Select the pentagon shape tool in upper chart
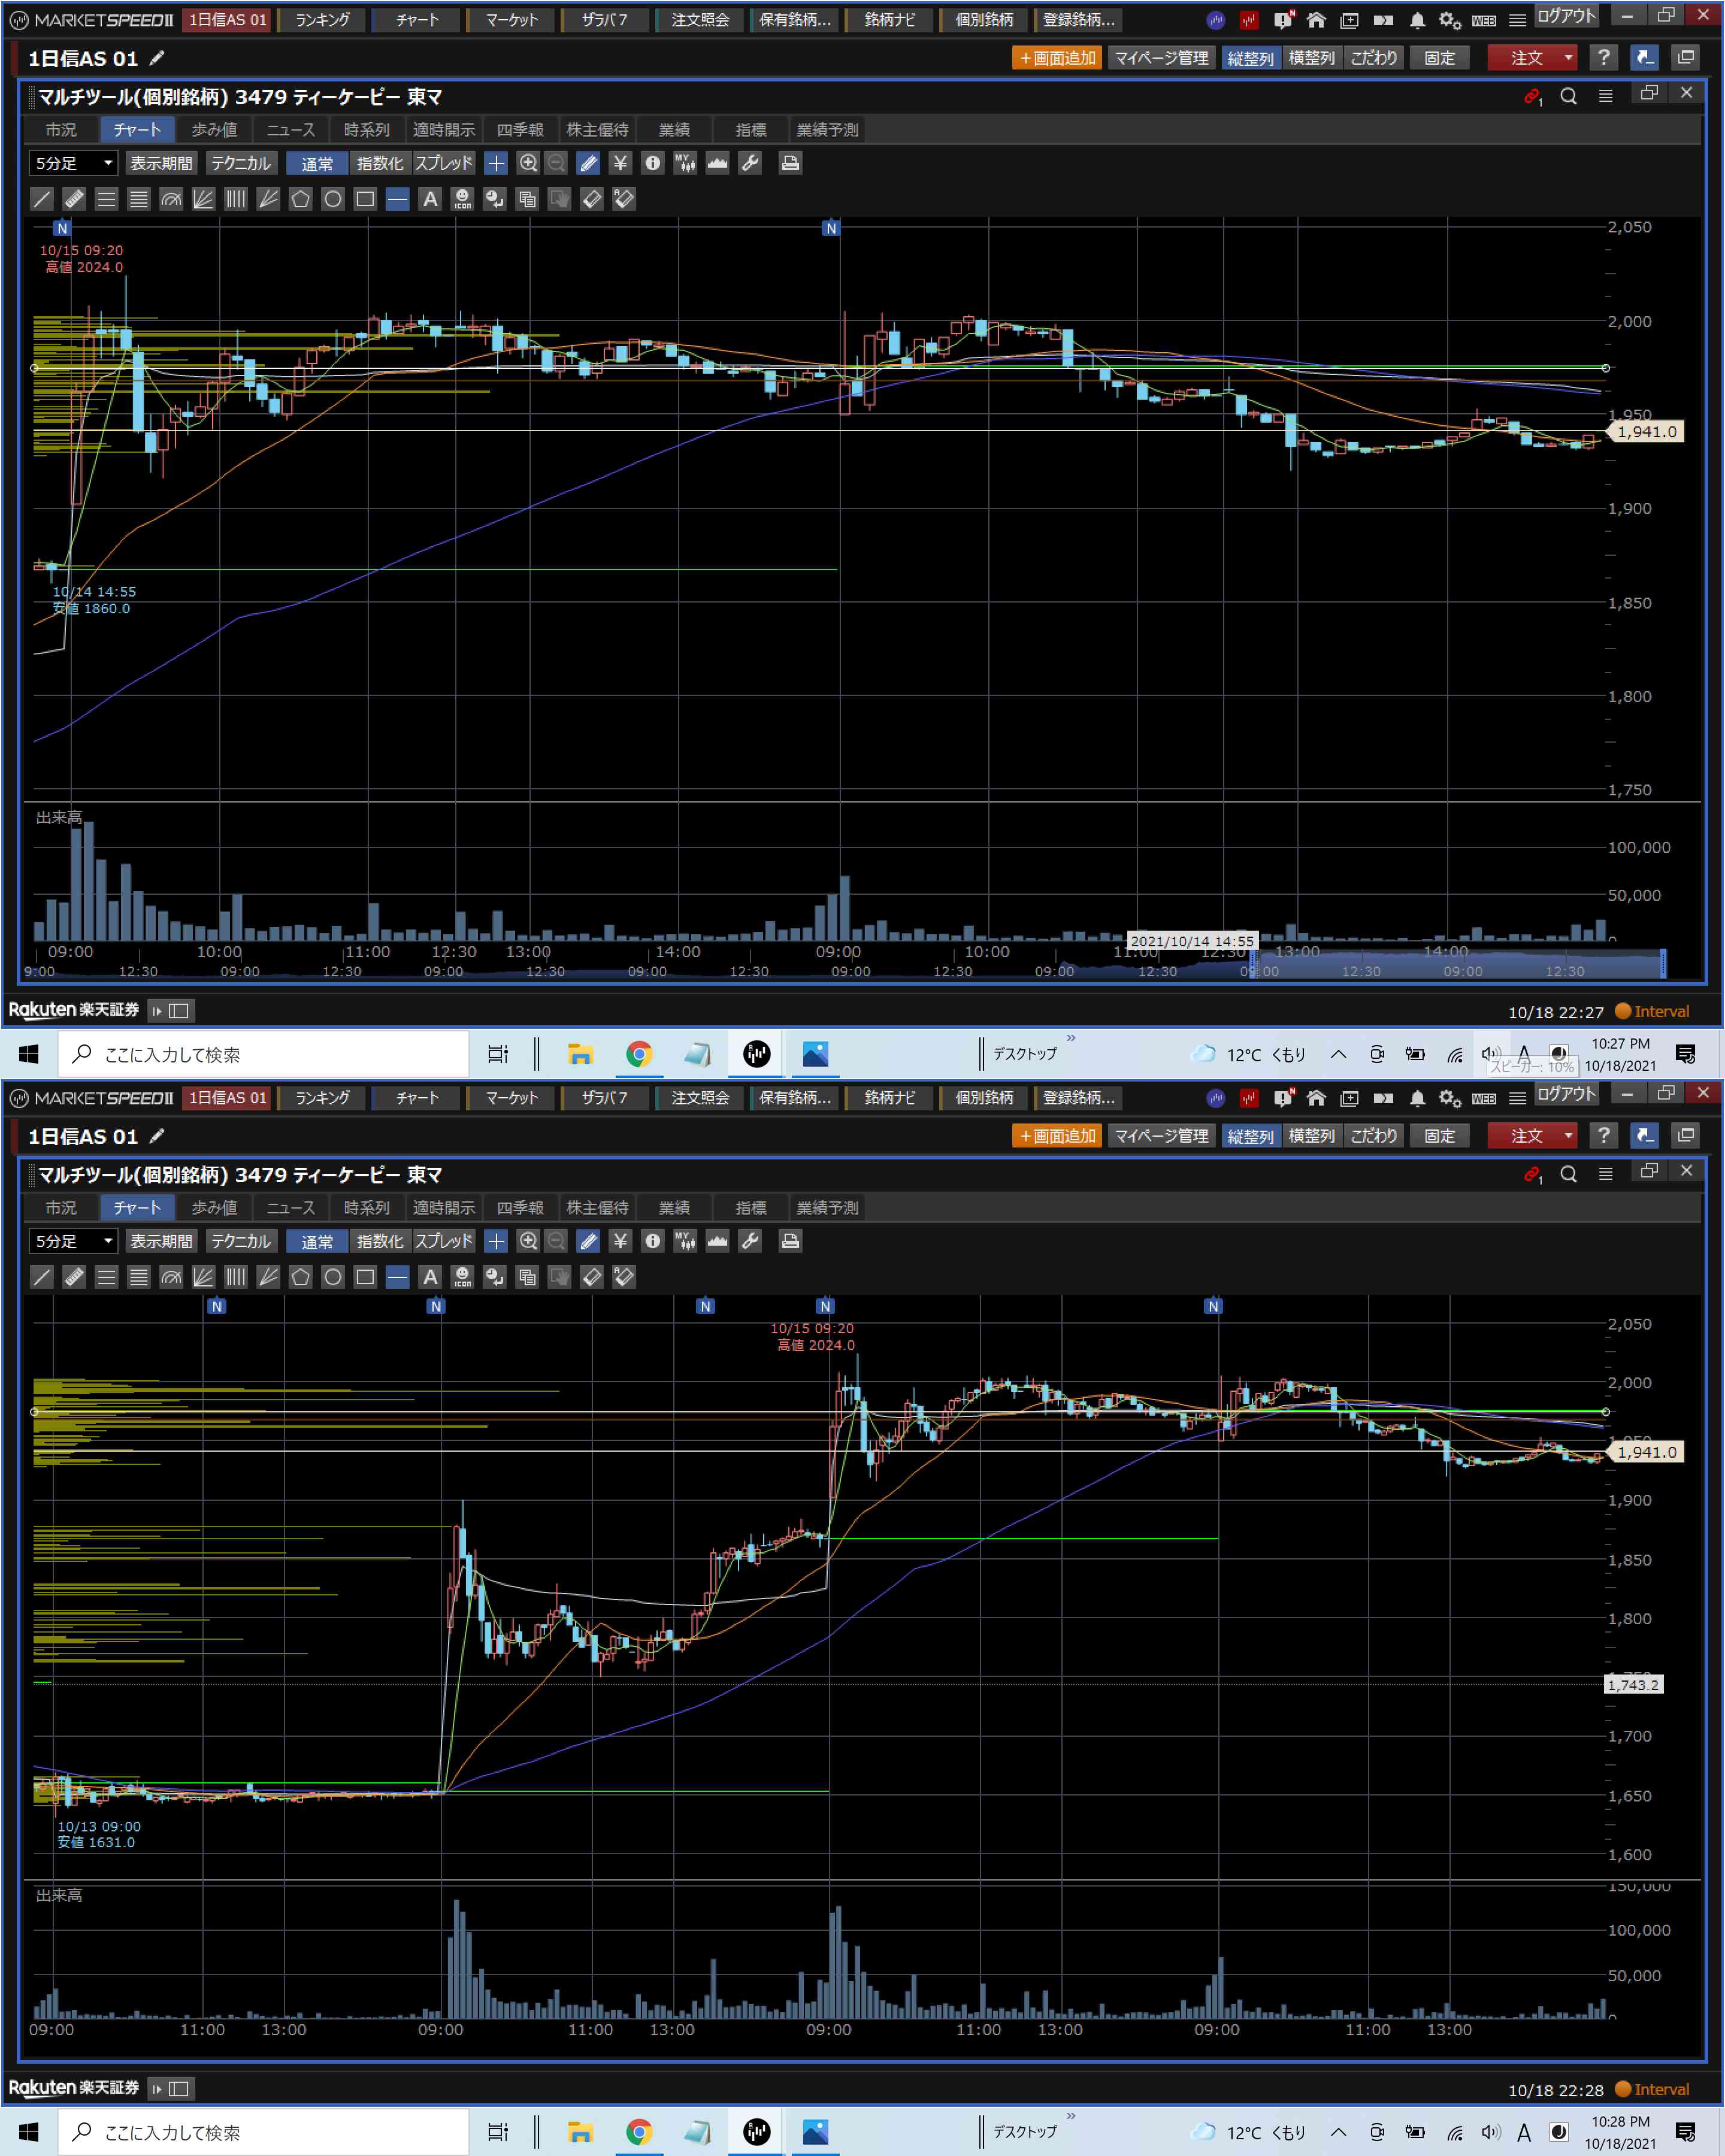 300,199
